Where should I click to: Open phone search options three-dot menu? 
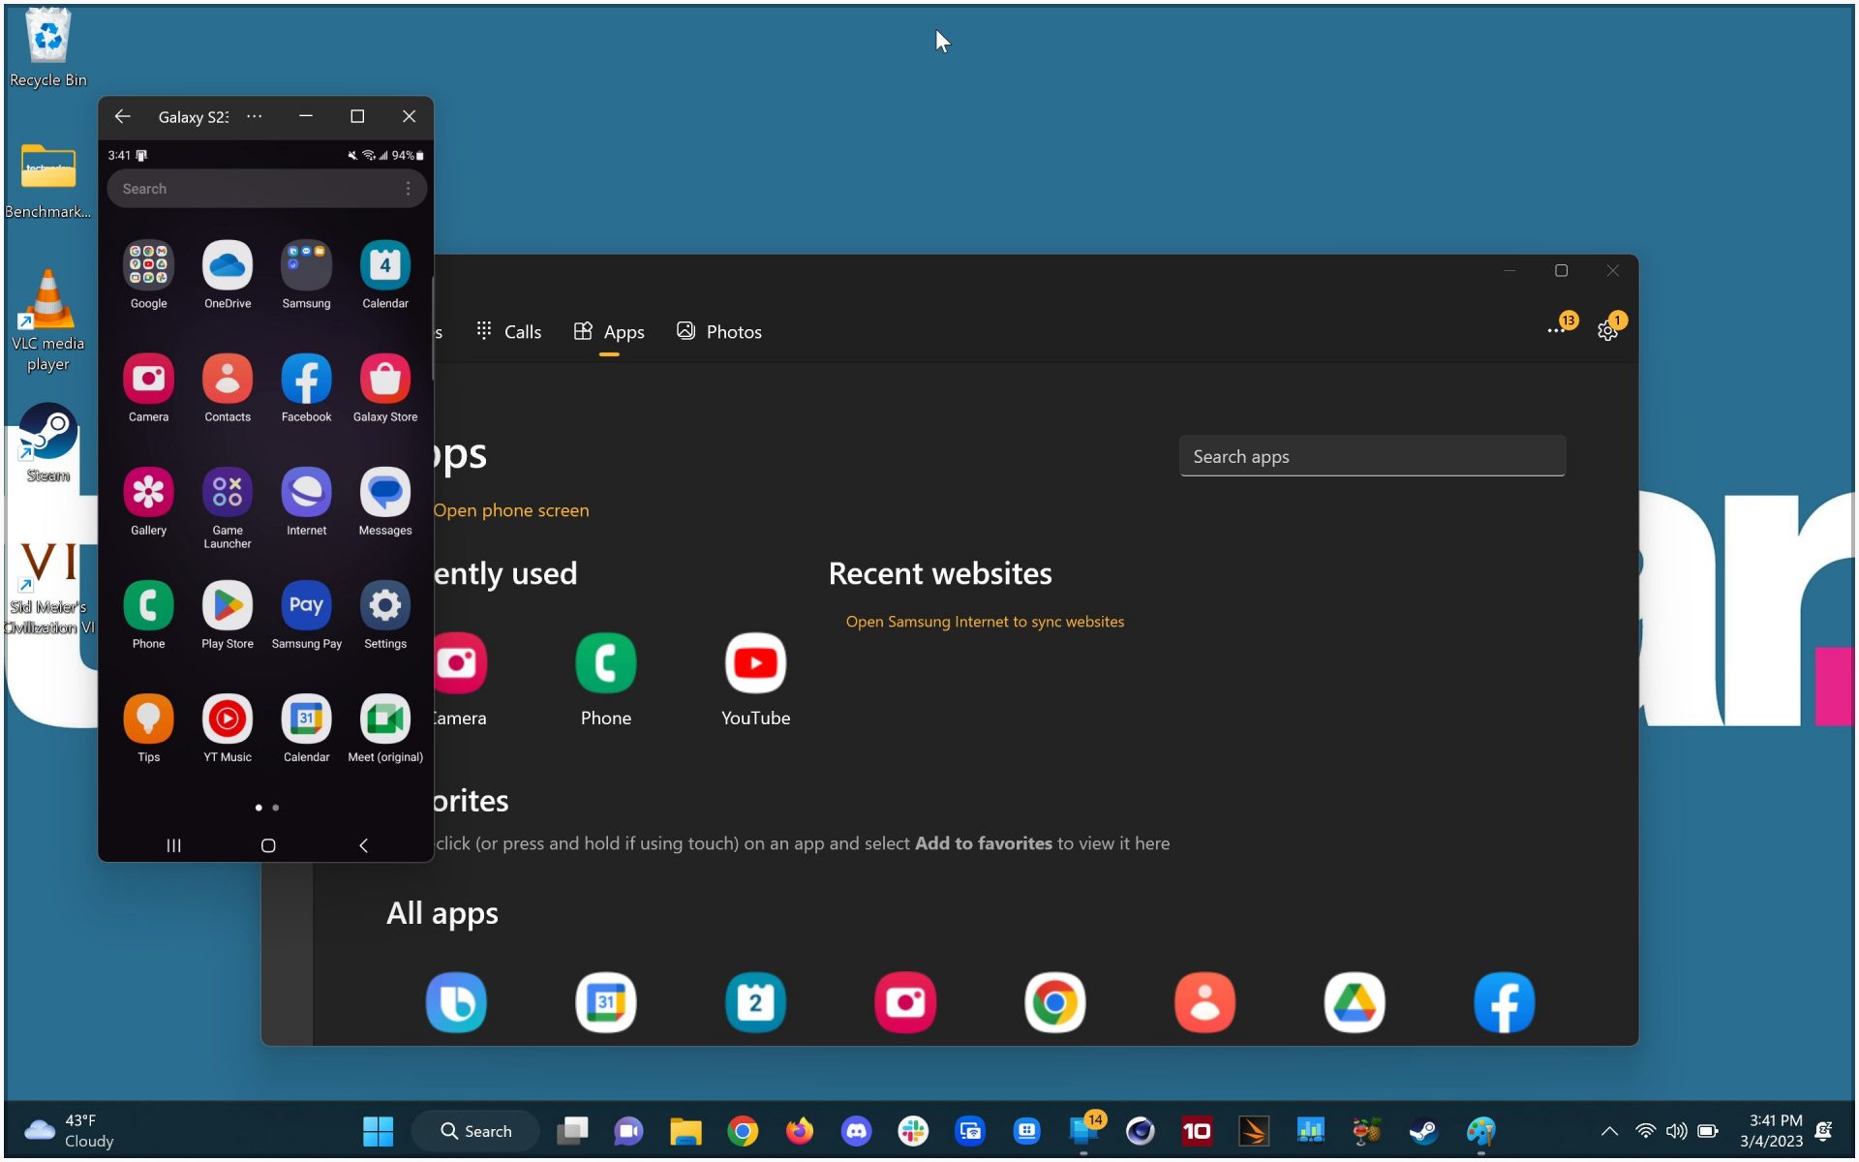pyautogui.click(x=408, y=189)
